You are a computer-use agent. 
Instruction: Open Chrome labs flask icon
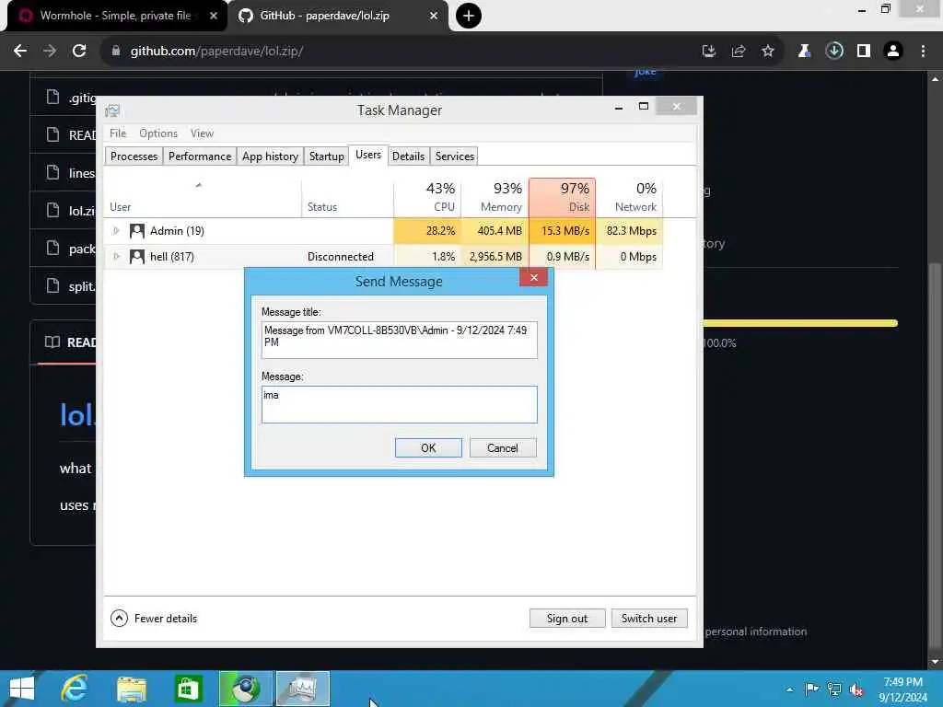point(804,52)
